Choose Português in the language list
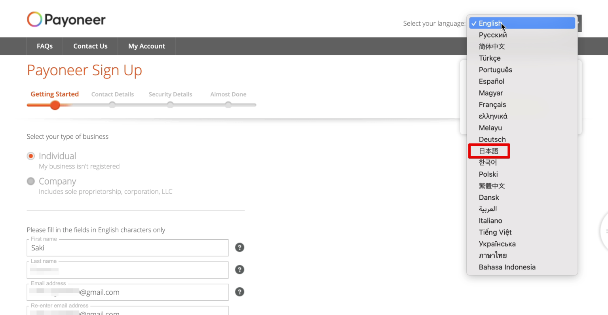Viewport: 608px width, 315px height. 522,70
